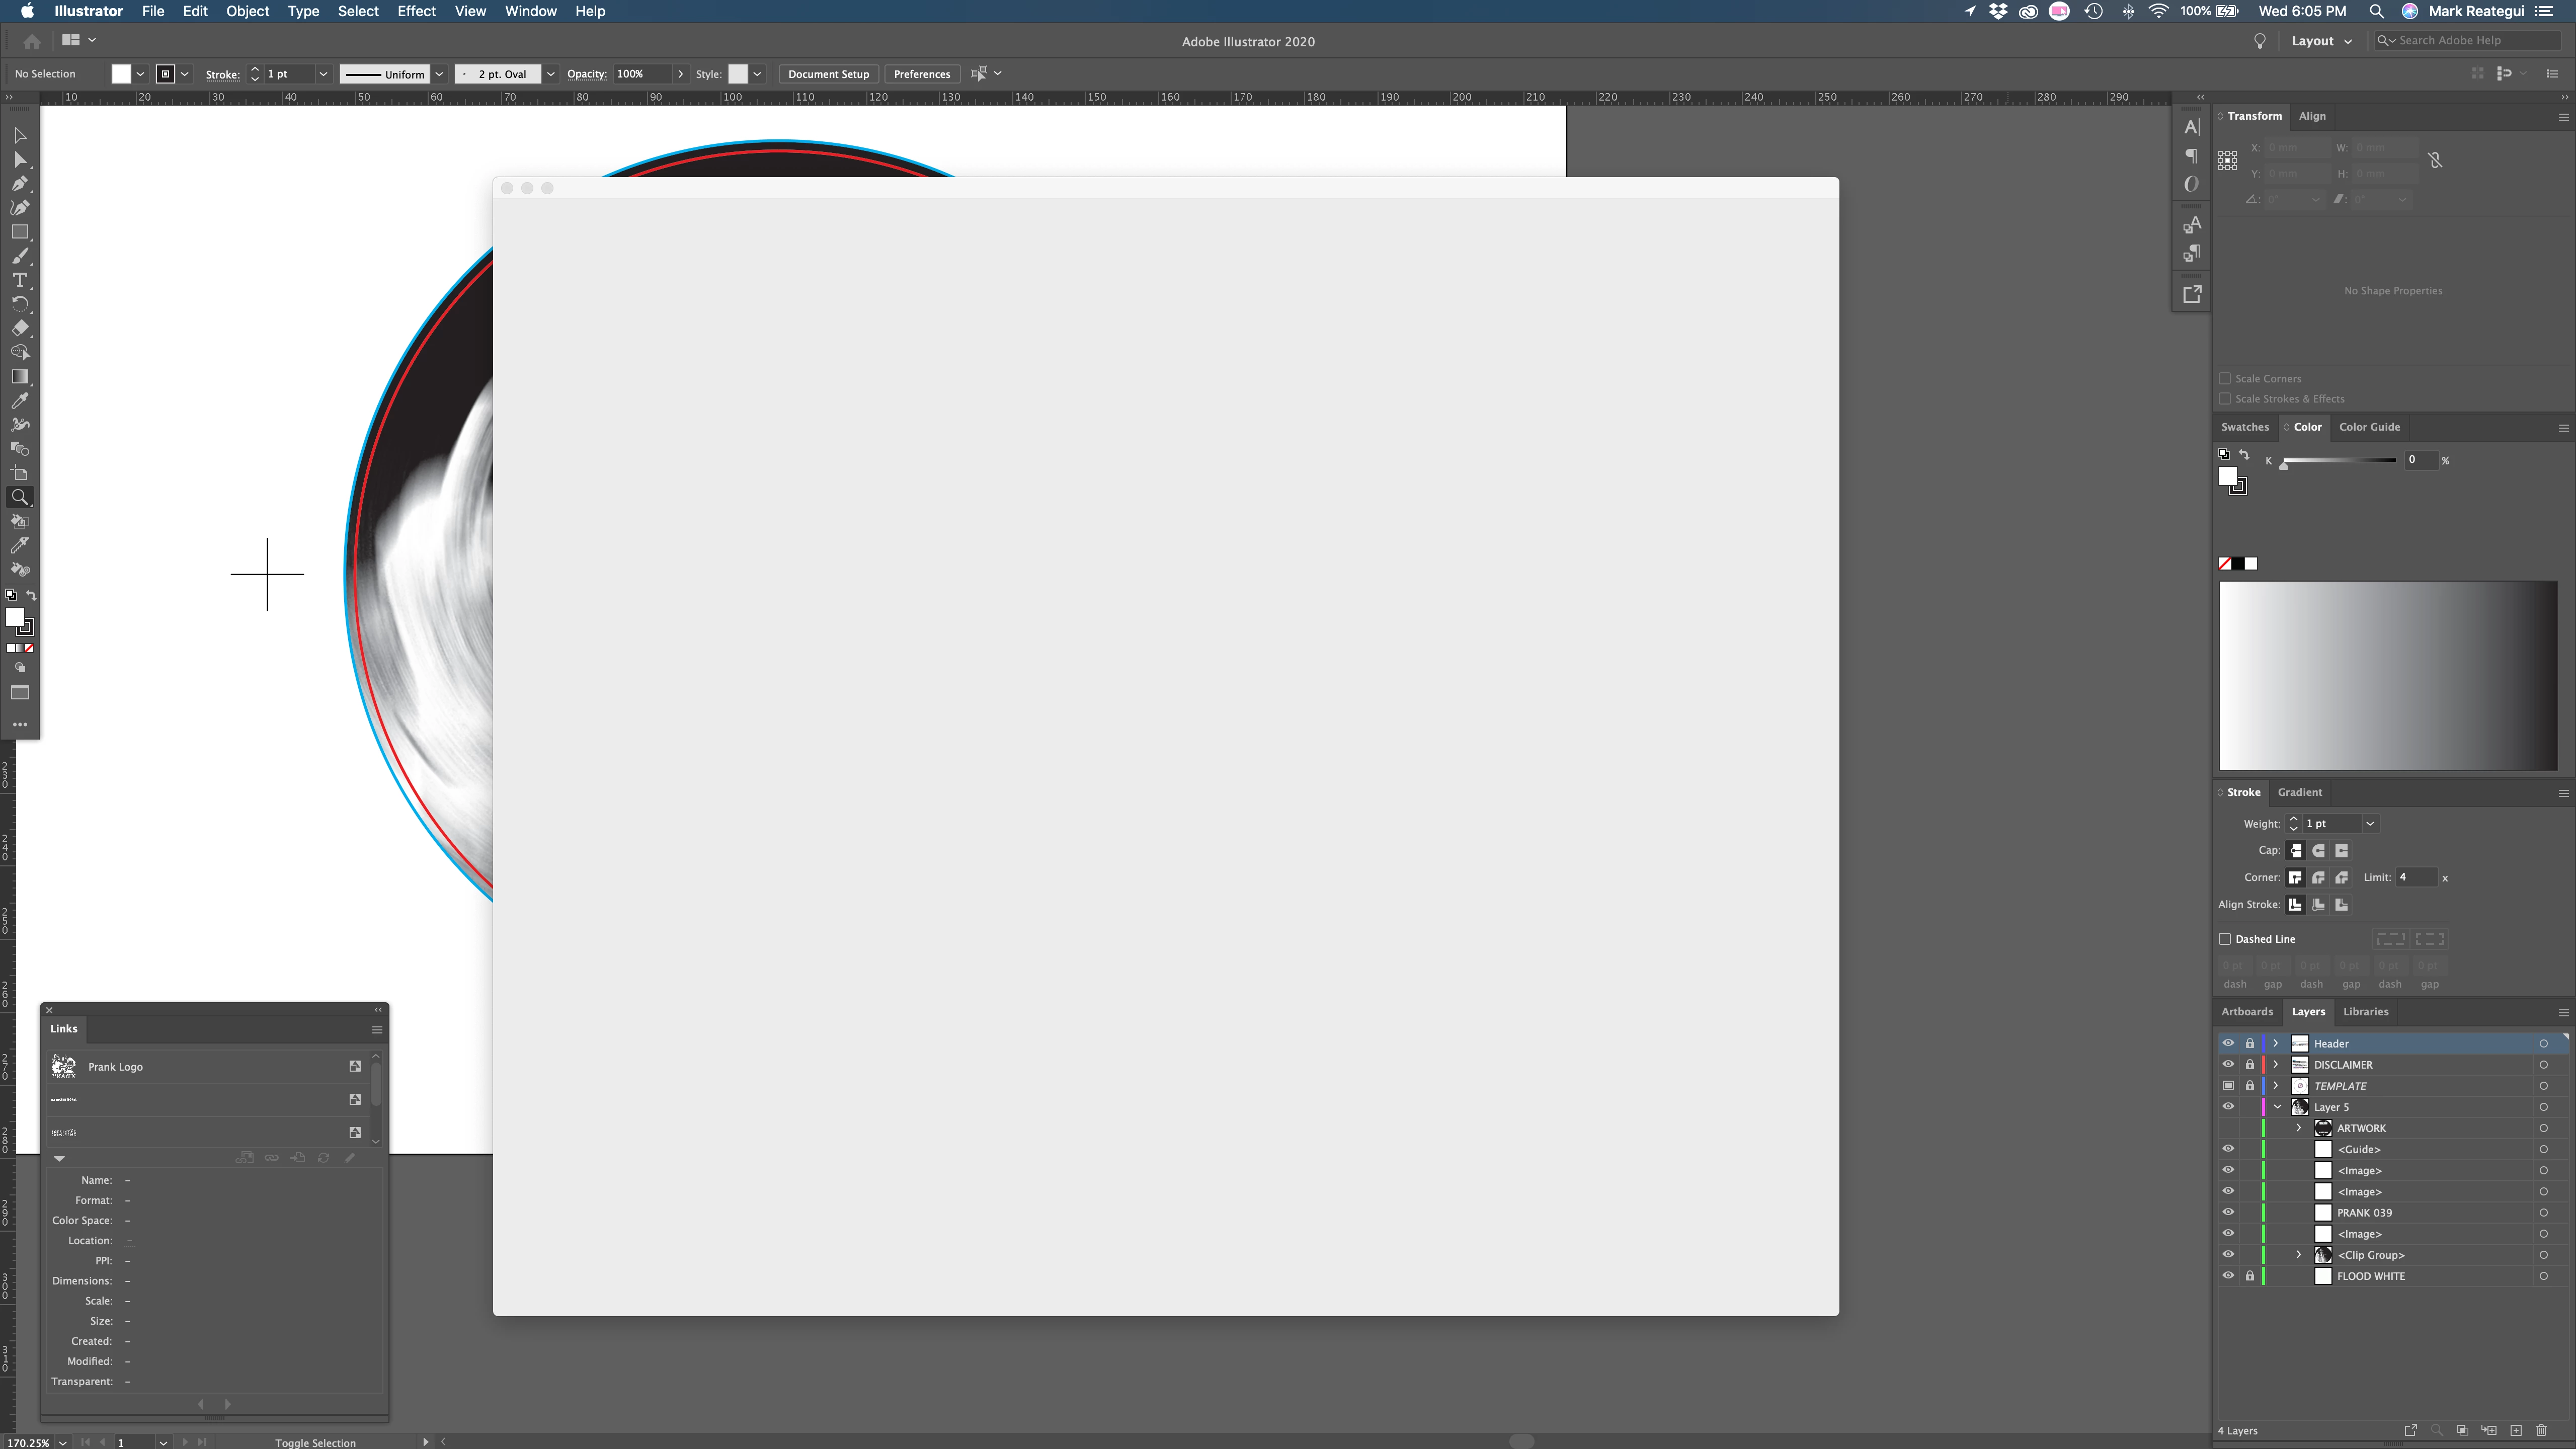Image resolution: width=2576 pixels, height=1449 pixels.
Task: Expand the Header layer
Action: coord(2276,1043)
